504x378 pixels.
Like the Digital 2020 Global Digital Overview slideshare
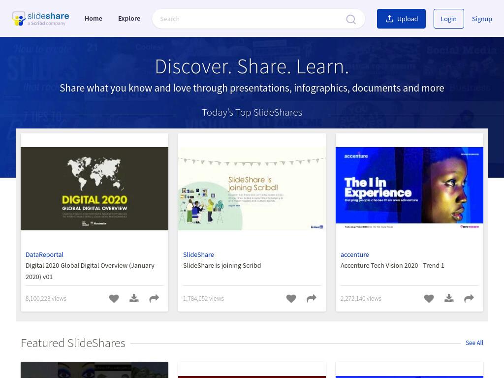point(114,299)
